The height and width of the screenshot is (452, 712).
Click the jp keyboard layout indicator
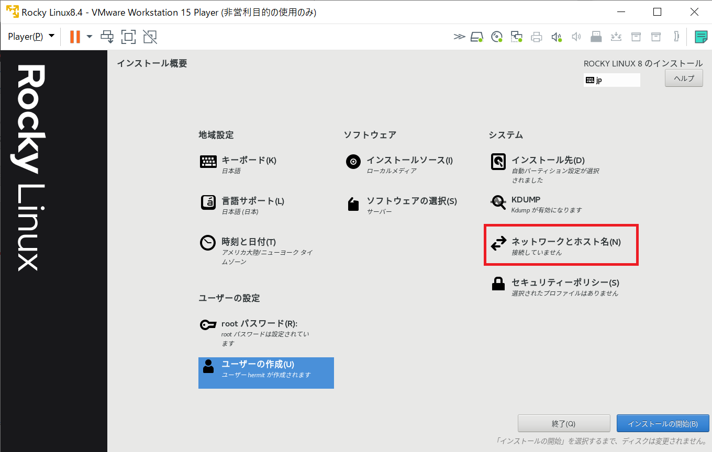(611, 80)
